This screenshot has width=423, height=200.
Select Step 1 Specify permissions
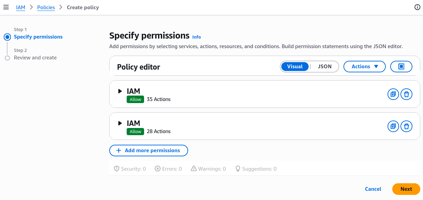click(38, 37)
